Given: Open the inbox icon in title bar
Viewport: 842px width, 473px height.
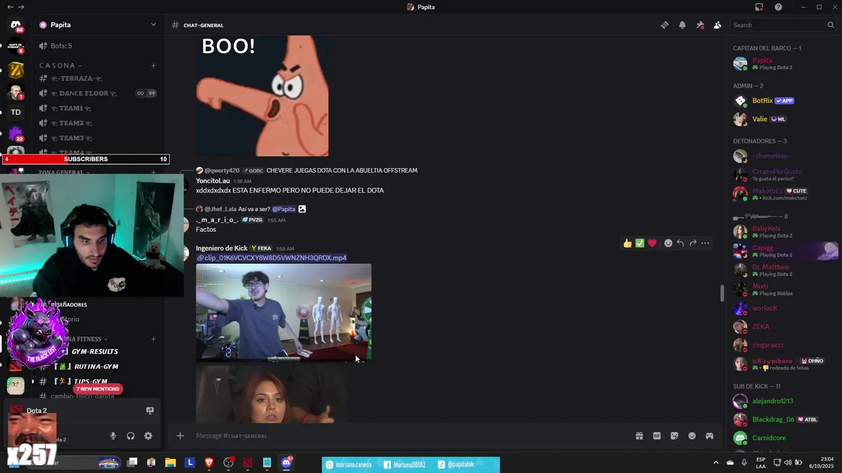Looking at the screenshot, I should (x=759, y=7).
